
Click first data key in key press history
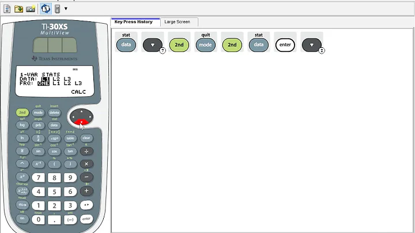click(x=126, y=45)
